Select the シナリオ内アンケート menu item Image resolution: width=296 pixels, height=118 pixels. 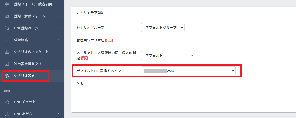coord(32,52)
